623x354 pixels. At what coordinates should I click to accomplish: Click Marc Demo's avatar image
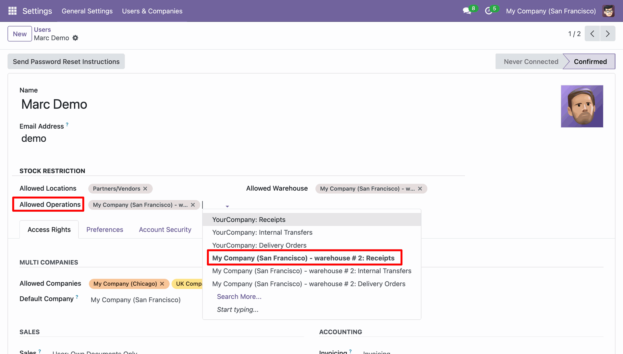pos(581,106)
